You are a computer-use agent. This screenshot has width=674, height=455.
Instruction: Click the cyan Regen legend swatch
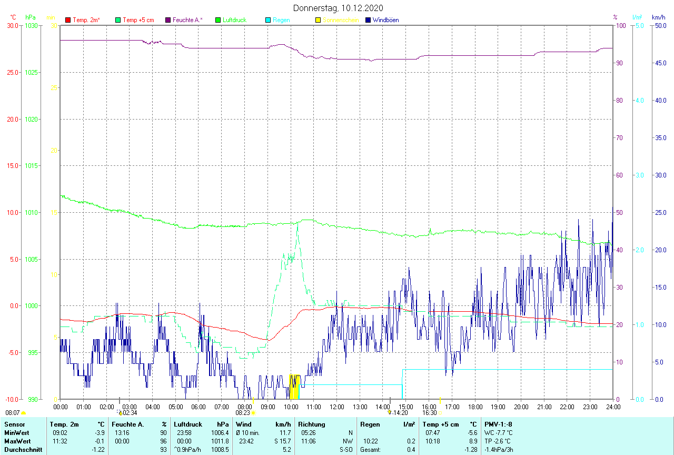268,20
